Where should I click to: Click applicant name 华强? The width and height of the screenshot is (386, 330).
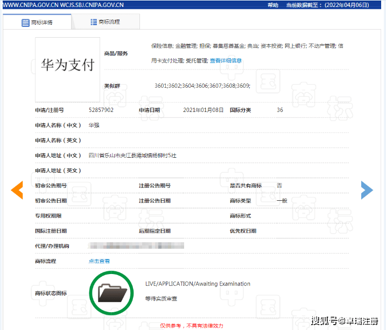pos(94,125)
